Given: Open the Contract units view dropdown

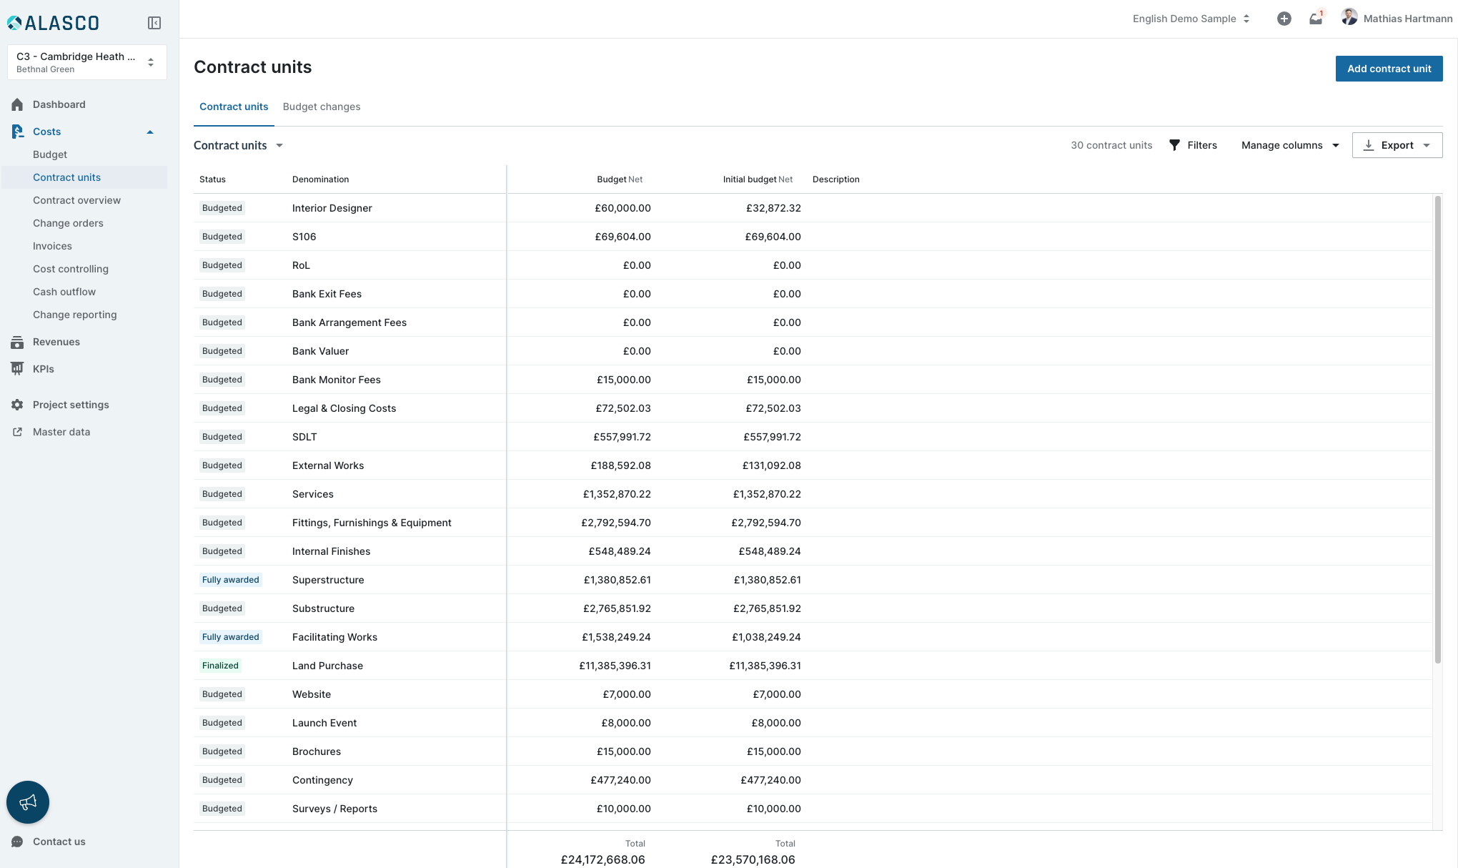Looking at the screenshot, I should click(239, 145).
